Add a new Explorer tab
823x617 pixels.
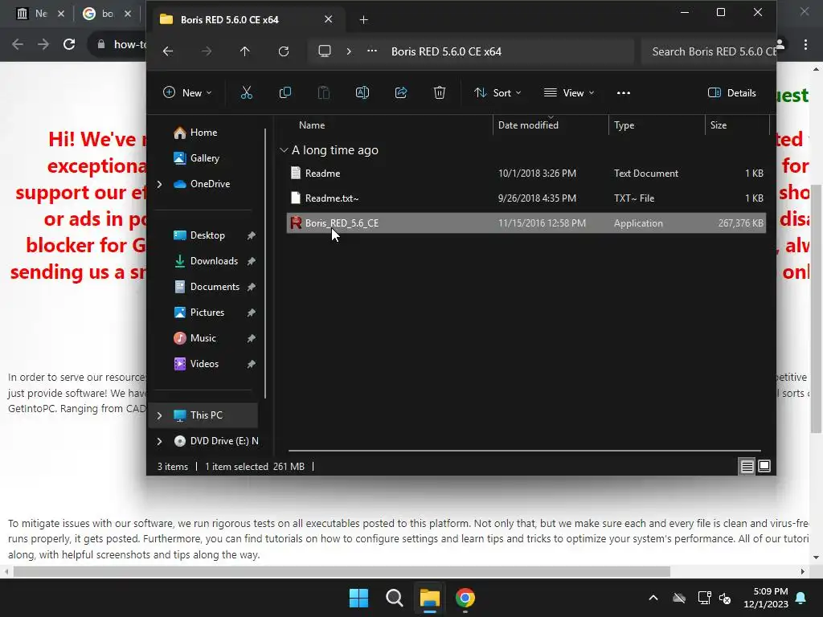tap(364, 20)
